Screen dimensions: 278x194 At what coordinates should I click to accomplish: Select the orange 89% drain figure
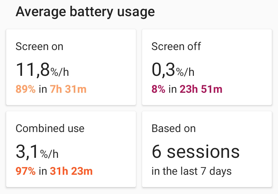(x=25, y=89)
